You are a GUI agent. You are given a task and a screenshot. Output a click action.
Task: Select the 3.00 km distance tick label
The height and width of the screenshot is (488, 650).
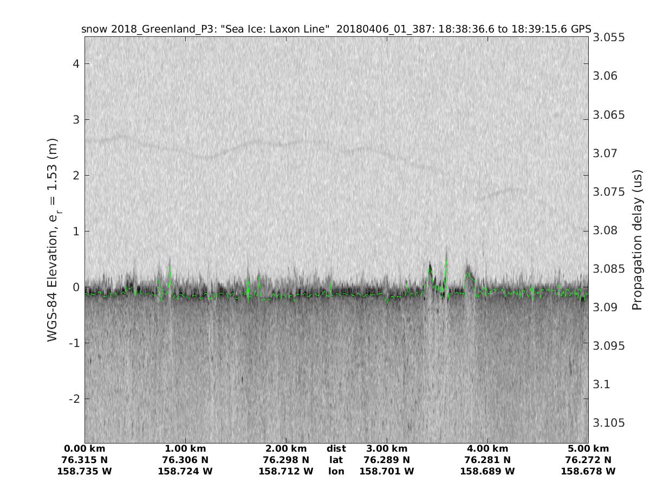point(387,448)
